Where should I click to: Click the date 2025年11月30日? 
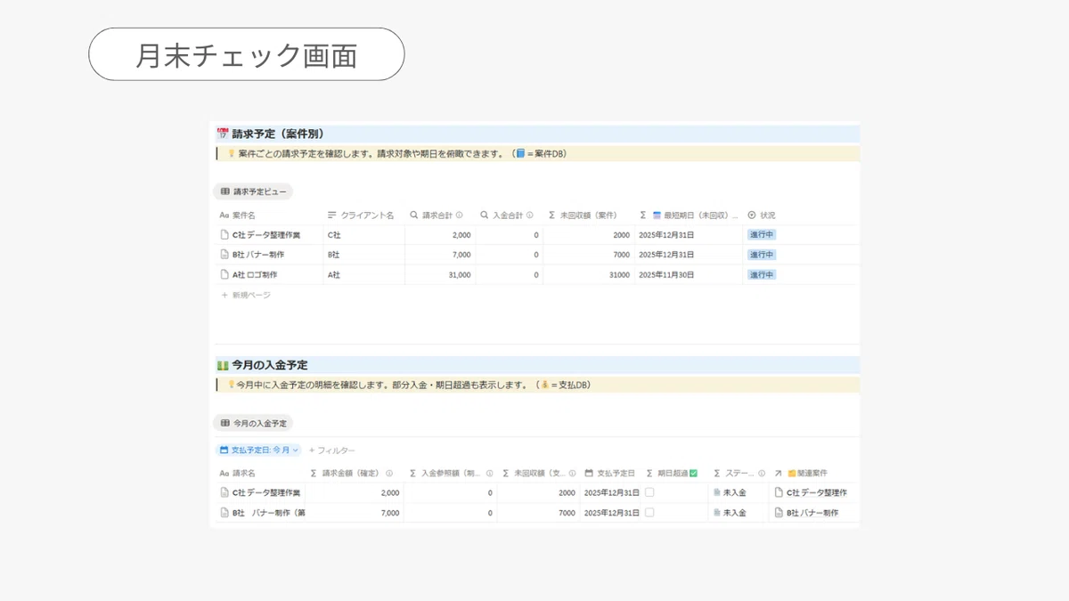666,275
